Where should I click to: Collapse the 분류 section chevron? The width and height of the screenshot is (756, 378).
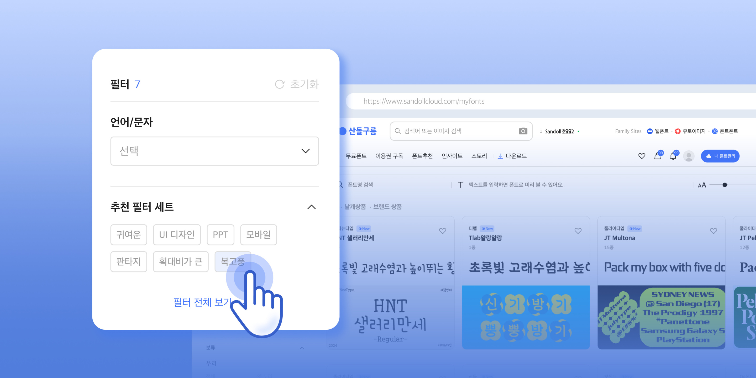tap(302, 348)
